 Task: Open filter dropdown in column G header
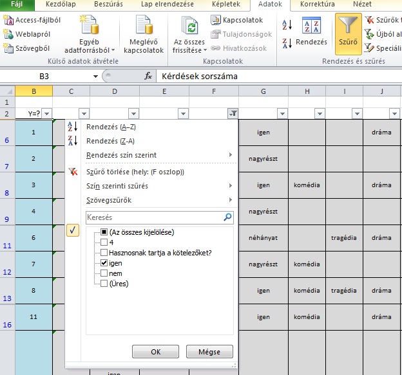pos(283,114)
